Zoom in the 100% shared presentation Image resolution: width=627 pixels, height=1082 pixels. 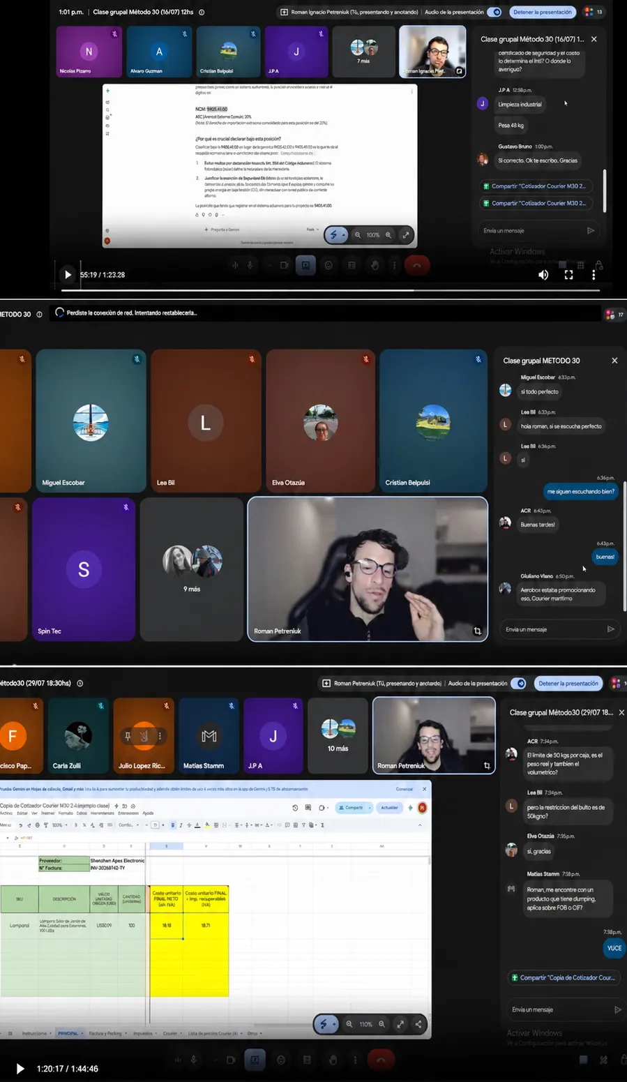388,235
